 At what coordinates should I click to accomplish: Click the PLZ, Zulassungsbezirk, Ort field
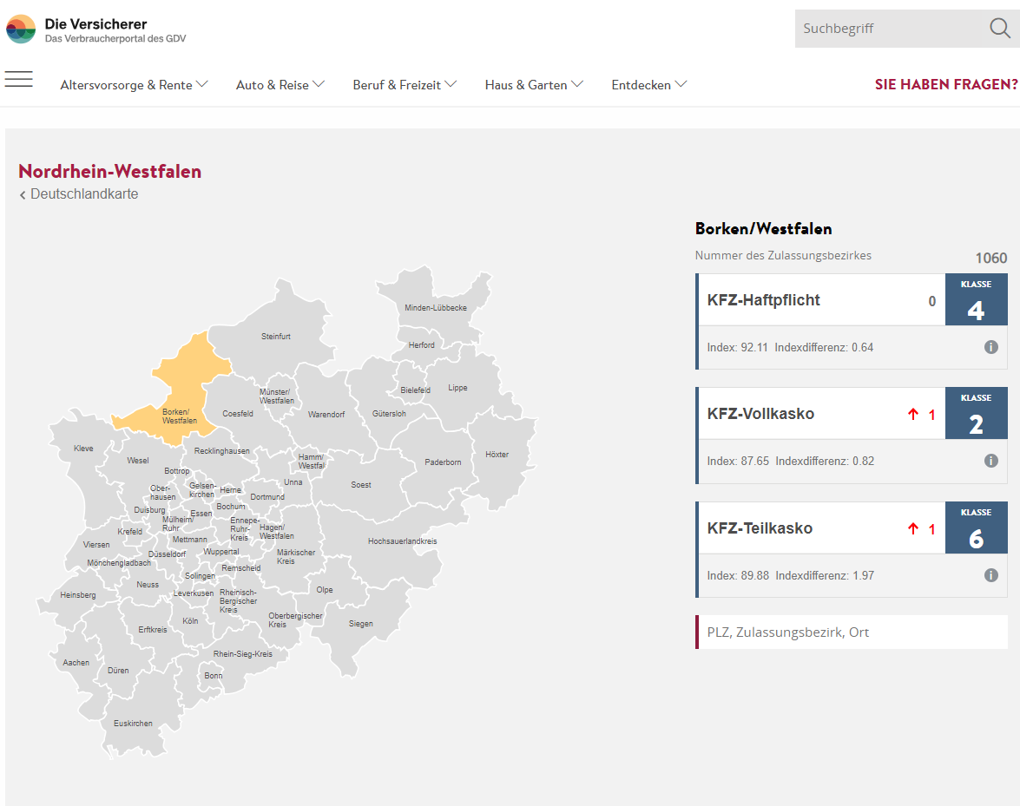click(852, 632)
